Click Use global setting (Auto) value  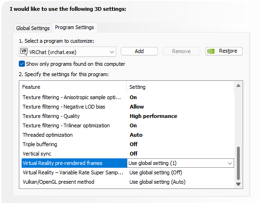[x=158, y=182]
